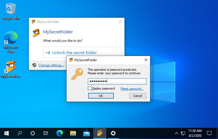The width and height of the screenshot is (218, 139).
Task: Open the Cortana circle in the taskbar
Action: tap(33, 133)
